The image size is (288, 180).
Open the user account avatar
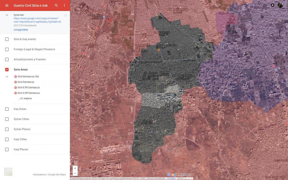[x=280, y=5]
